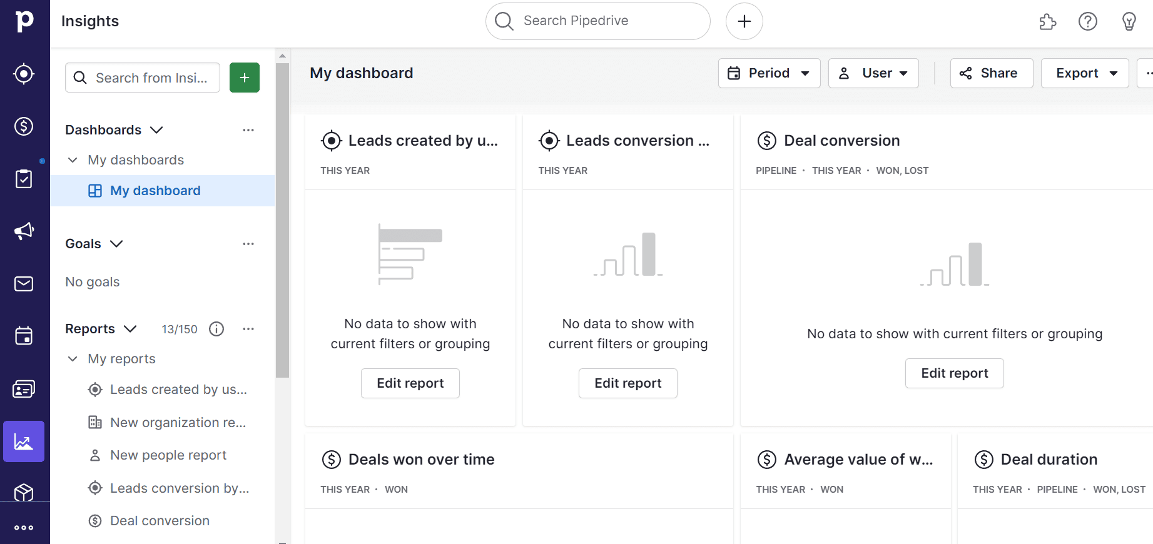The height and width of the screenshot is (544, 1153).
Task: Collapse the My dashboards tree
Action: 73,160
